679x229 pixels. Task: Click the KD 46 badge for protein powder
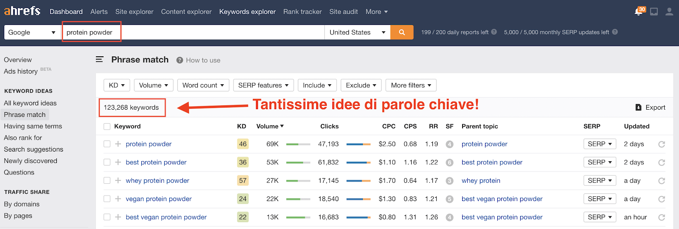(x=243, y=144)
